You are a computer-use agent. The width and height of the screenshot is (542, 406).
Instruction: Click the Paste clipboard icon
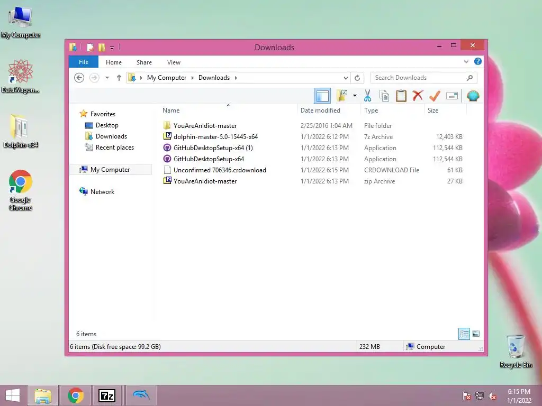tap(401, 96)
